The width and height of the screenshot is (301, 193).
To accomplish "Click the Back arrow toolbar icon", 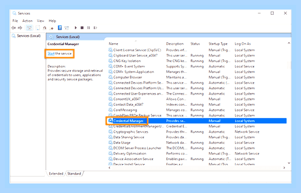I will 14,28.
